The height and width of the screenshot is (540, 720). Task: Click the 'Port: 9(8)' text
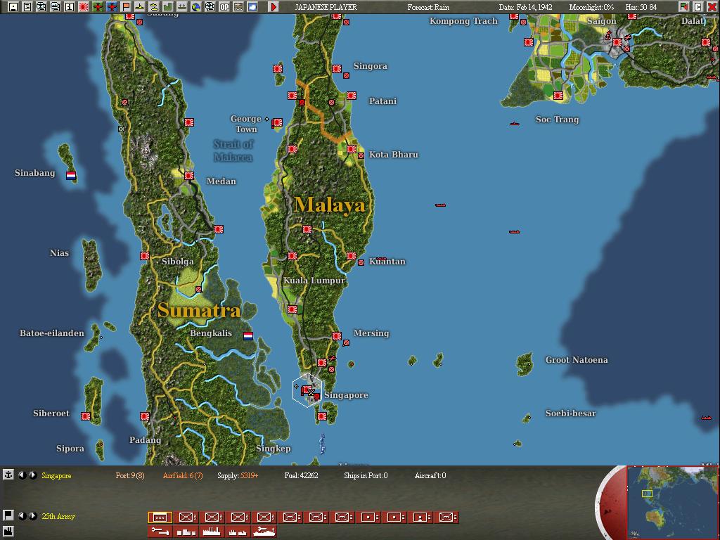pos(130,475)
